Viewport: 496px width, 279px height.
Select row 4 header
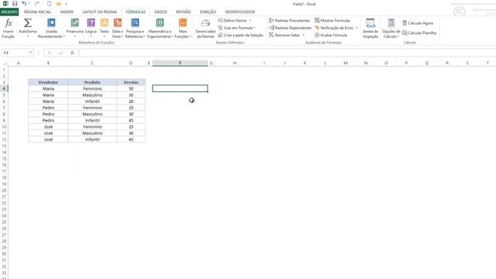4,88
